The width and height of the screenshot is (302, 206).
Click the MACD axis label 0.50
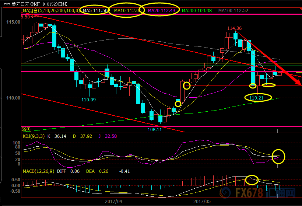(x=16, y=180)
